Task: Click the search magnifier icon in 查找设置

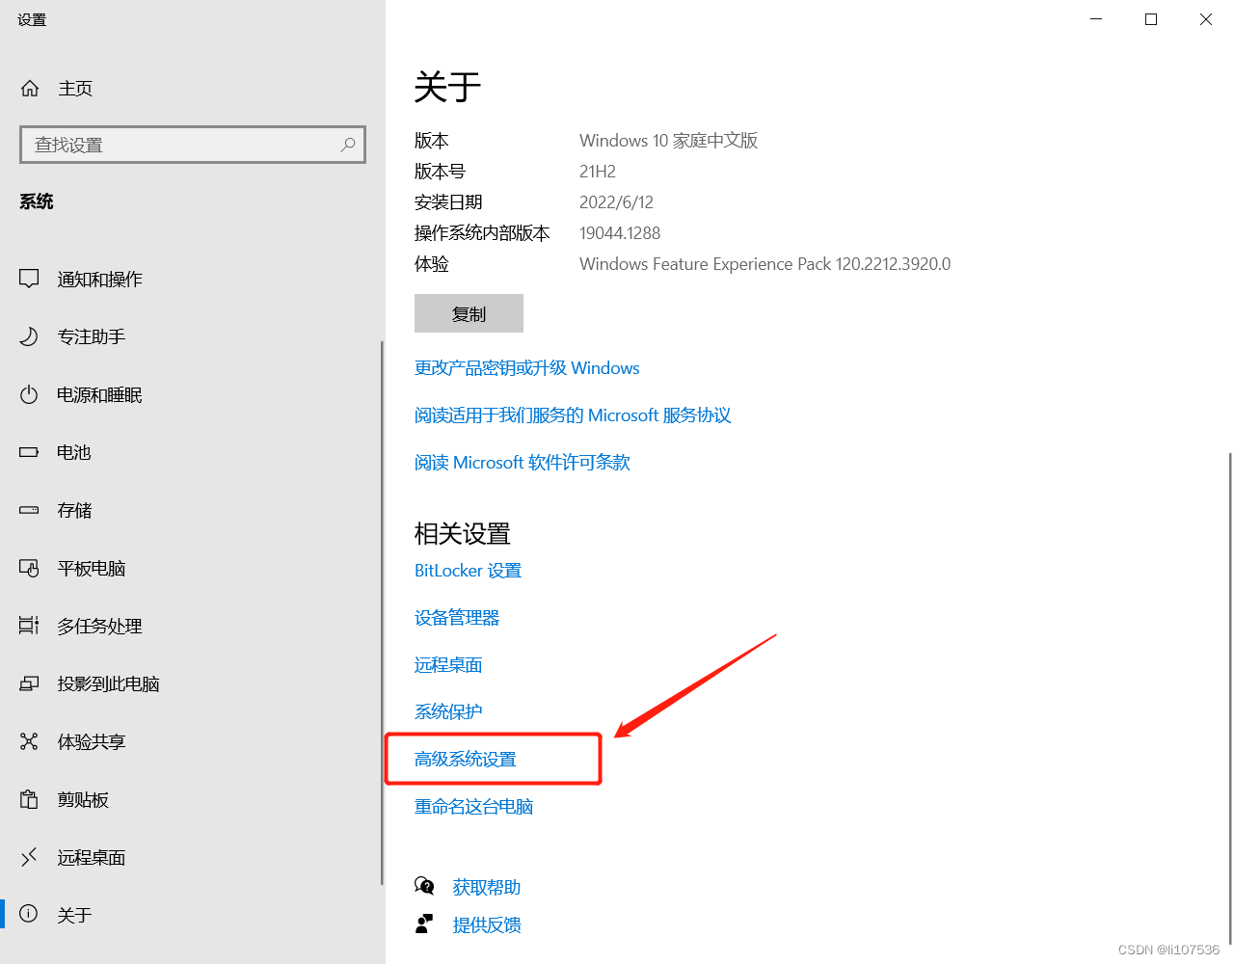Action: (x=348, y=145)
